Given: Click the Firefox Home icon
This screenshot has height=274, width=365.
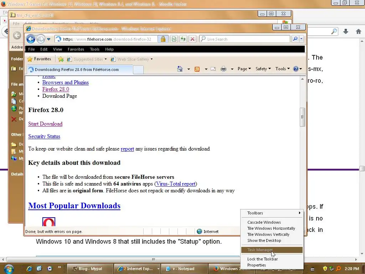Looking at the screenshot, I should (359, 31).
